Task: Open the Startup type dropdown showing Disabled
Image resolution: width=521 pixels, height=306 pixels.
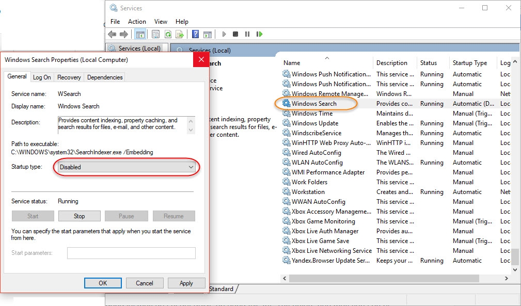Action: pyautogui.click(x=127, y=167)
